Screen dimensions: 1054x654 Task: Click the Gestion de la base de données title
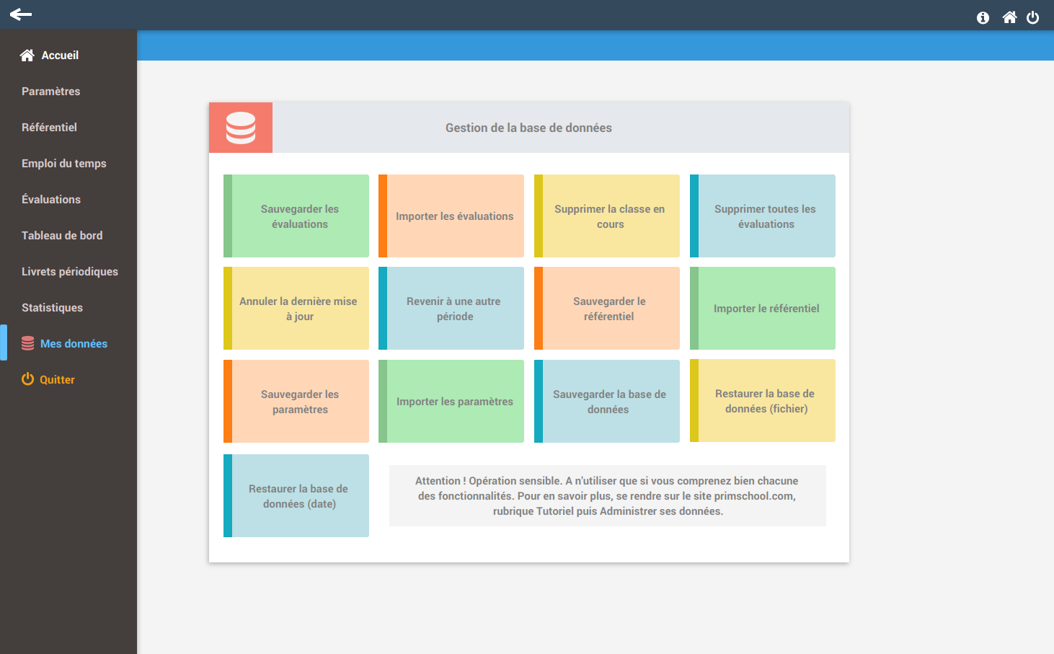point(528,128)
